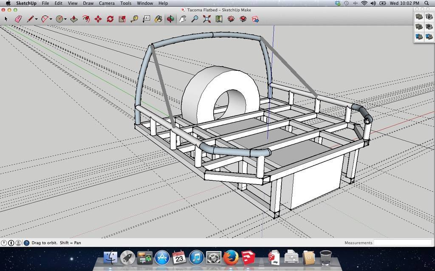Image resolution: width=435 pixels, height=271 pixels.
Task: Open Extension Warehouse toolbar icon
Action: coord(243,19)
